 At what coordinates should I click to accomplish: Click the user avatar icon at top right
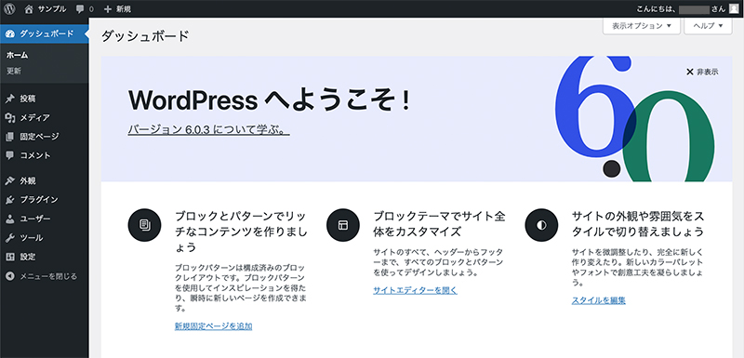[x=734, y=8]
